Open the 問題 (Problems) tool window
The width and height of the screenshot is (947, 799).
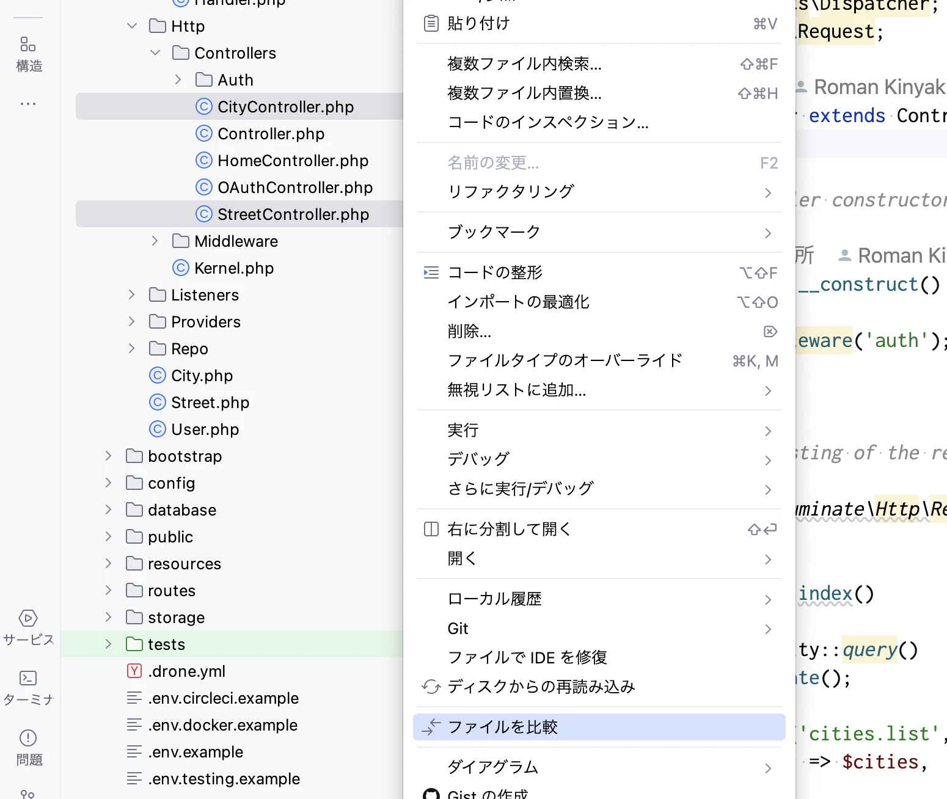tap(28, 748)
